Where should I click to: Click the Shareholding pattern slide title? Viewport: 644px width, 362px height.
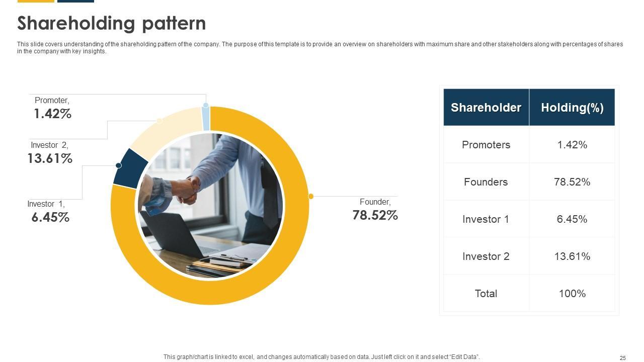pos(112,24)
